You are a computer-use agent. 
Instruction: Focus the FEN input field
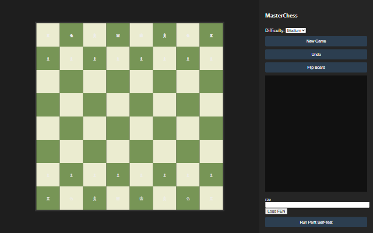(317, 205)
